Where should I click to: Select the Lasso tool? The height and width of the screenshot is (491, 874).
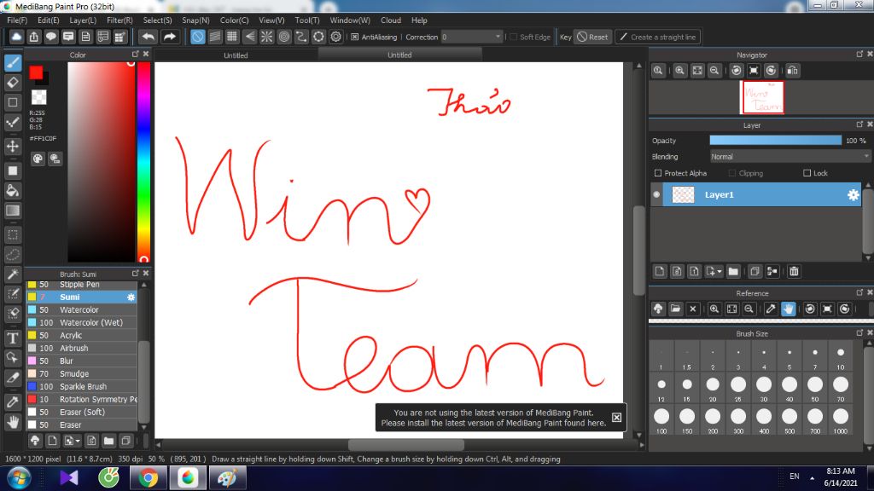click(13, 255)
